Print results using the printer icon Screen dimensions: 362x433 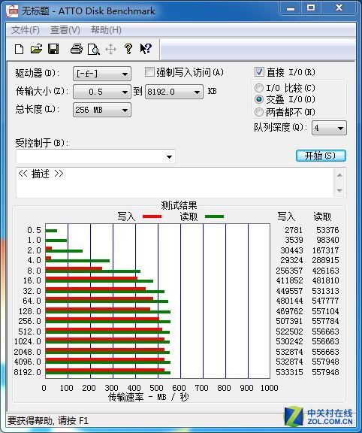pyautogui.click(x=77, y=49)
